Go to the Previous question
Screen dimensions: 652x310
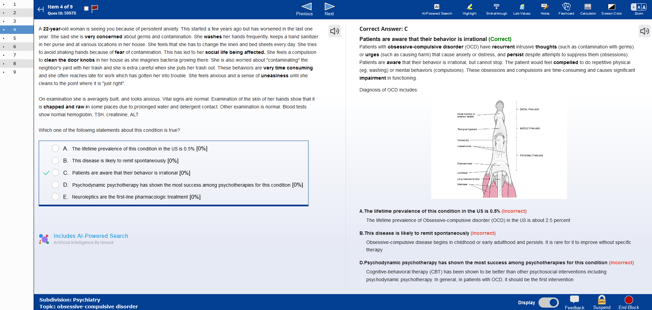point(304,9)
